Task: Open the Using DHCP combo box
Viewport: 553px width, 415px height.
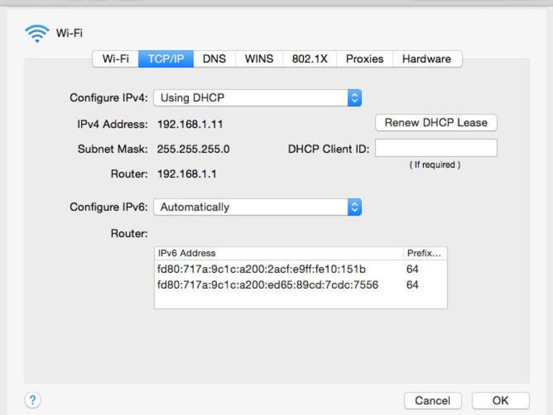Action: click(x=257, y=98)
